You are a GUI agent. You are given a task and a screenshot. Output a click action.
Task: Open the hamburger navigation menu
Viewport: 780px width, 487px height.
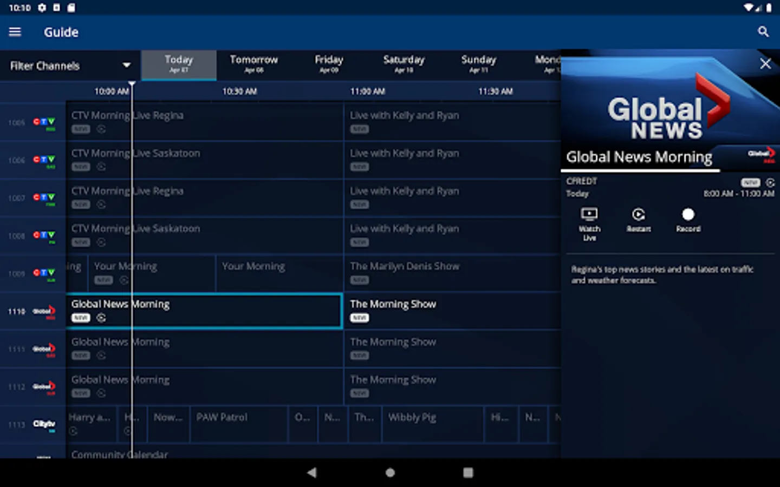[15, 32]
